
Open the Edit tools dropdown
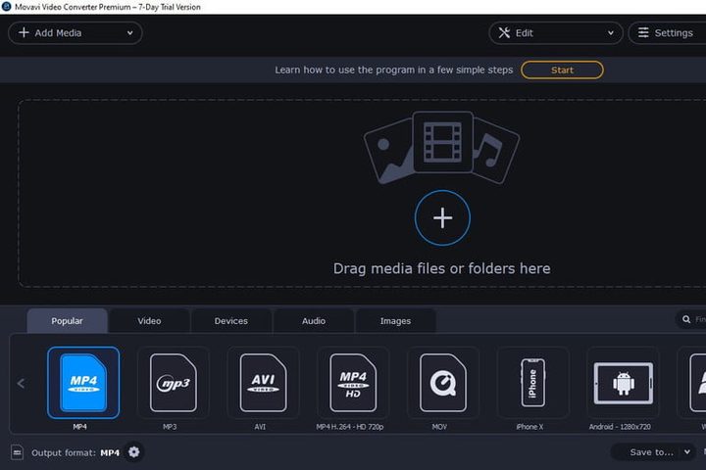click(x=556, y=33)
